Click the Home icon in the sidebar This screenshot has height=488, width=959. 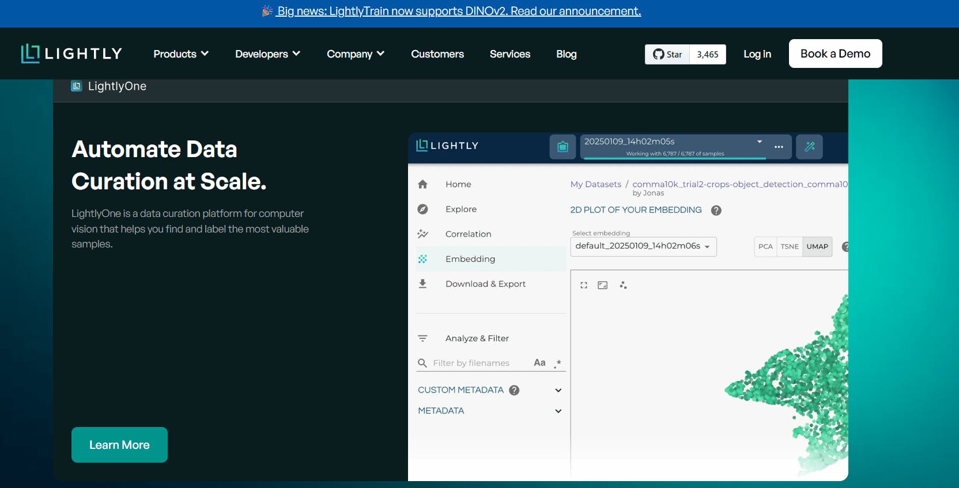pyautogui.click(x=422, y=184)
